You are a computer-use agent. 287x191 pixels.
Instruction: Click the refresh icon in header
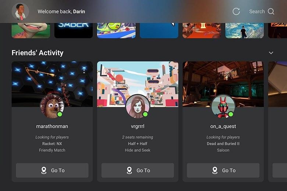[236, 11]
